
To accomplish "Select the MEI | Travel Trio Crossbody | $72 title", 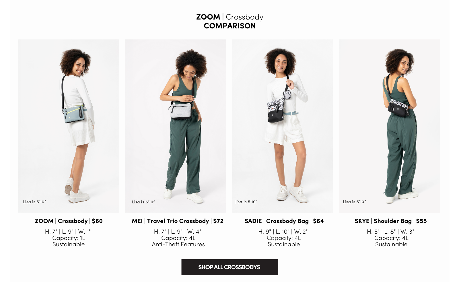I will click(x=178, y=221).
